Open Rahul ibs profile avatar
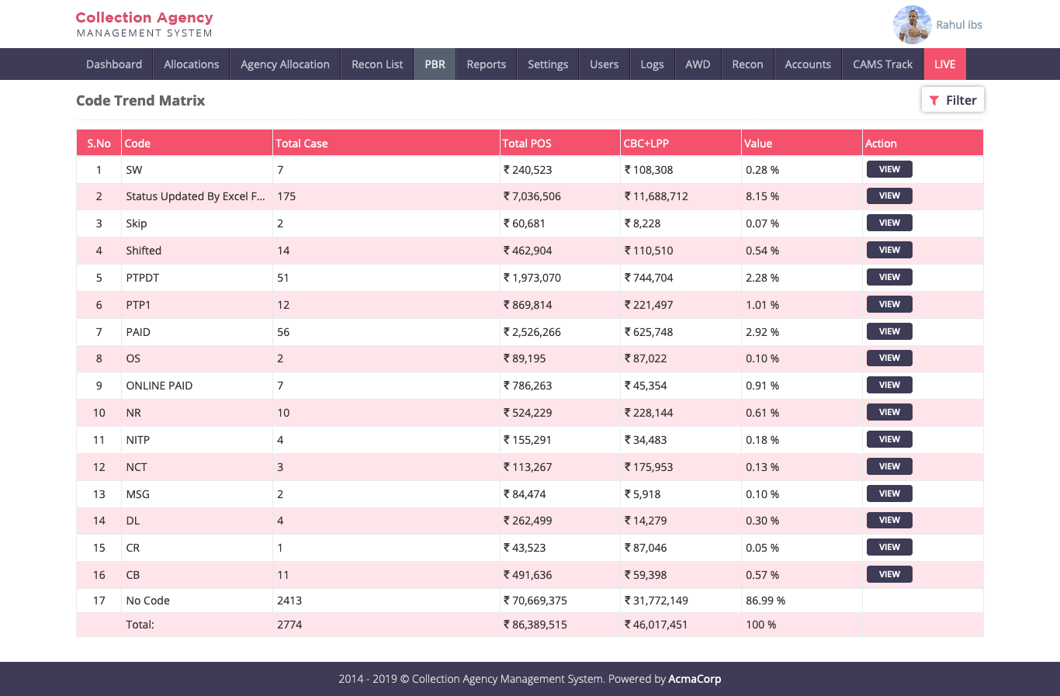This screenshot has height=696, width=1060. [x=912, y=25]
